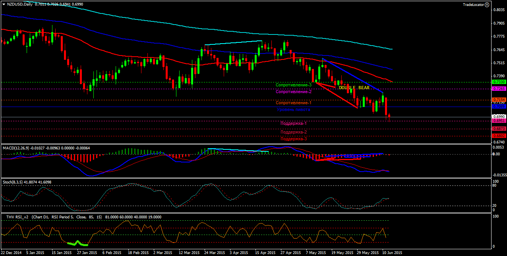Viewport: 507px width, 256px height.
Task: Click the 20 level on Stochastic scale
Action: click(495, 205)
